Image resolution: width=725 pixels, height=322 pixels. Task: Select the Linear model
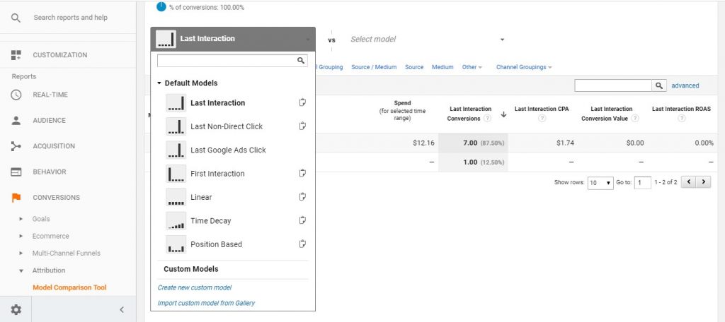pyautogui.click(x=201, y=197)
